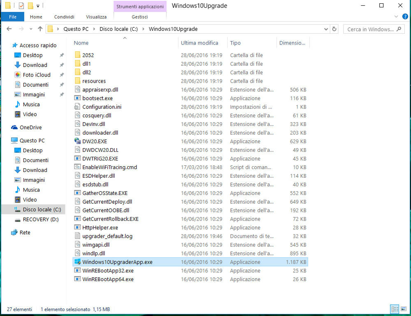Open the File menu
The width and height of the screenshot is (411, 316).
[13, 17]
